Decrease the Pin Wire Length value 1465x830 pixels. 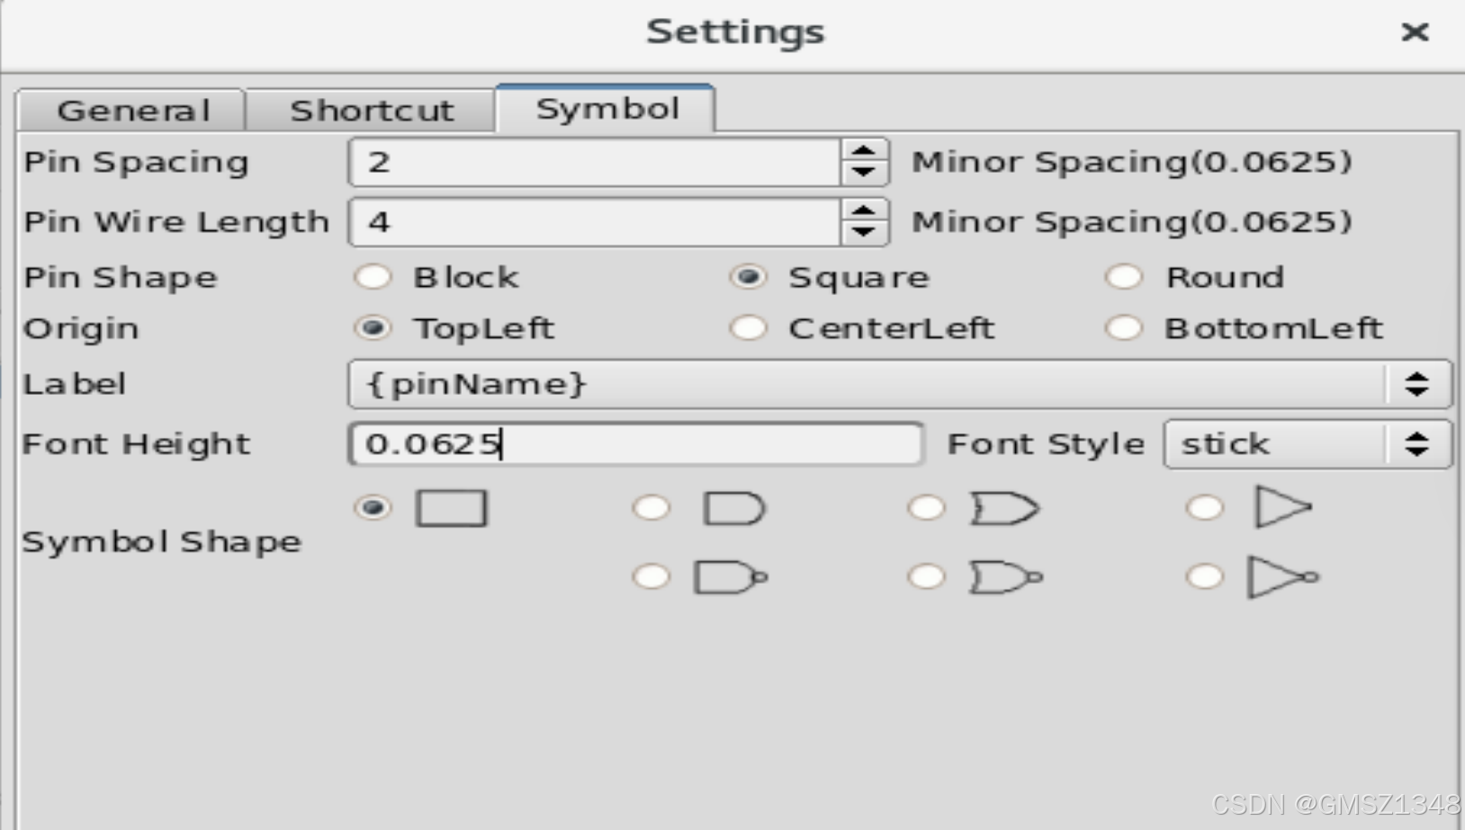click(x=864, y=232)
